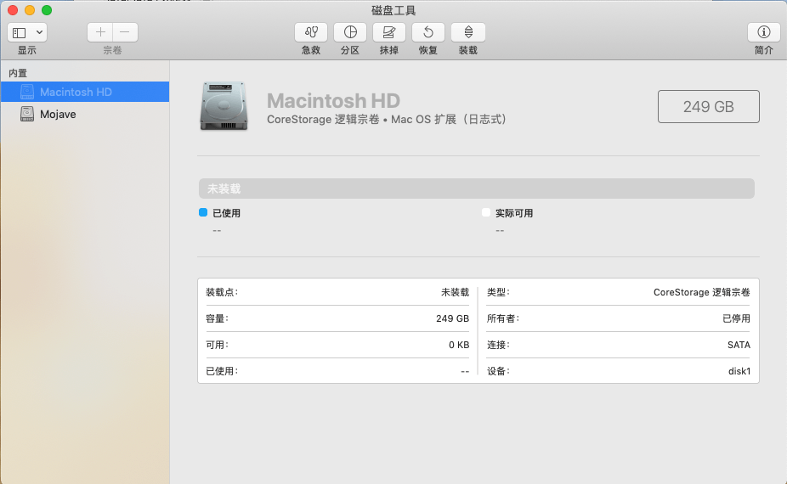Select Macintosh HD in the sidebar

85,92
